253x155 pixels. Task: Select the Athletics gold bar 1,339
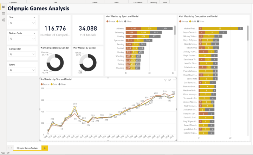[149, 28]
